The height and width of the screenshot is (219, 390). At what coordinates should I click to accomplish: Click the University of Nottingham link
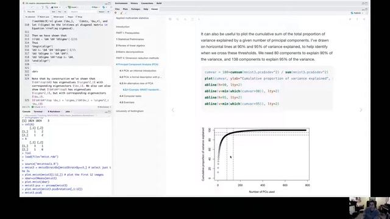coord(130,111)
